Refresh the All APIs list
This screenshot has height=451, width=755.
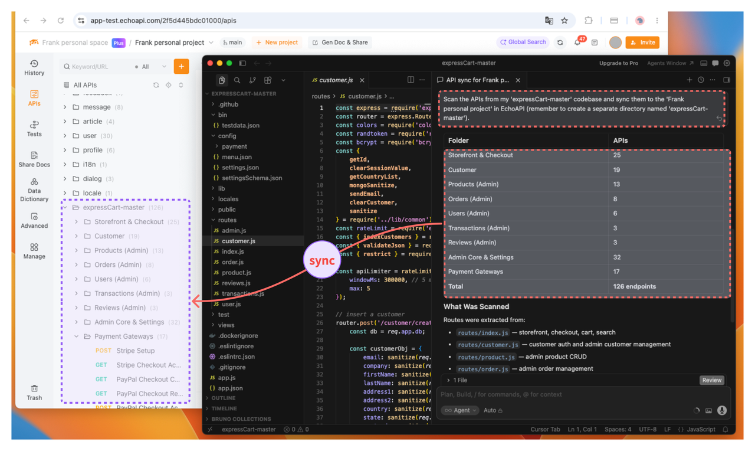click(x=156, y=85)
